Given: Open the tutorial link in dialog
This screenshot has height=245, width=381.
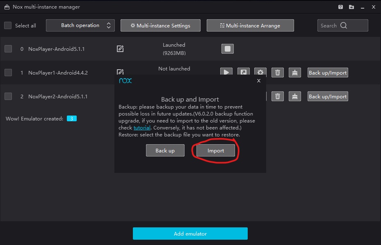Looking at the screenshot, I should pos(142,128).
